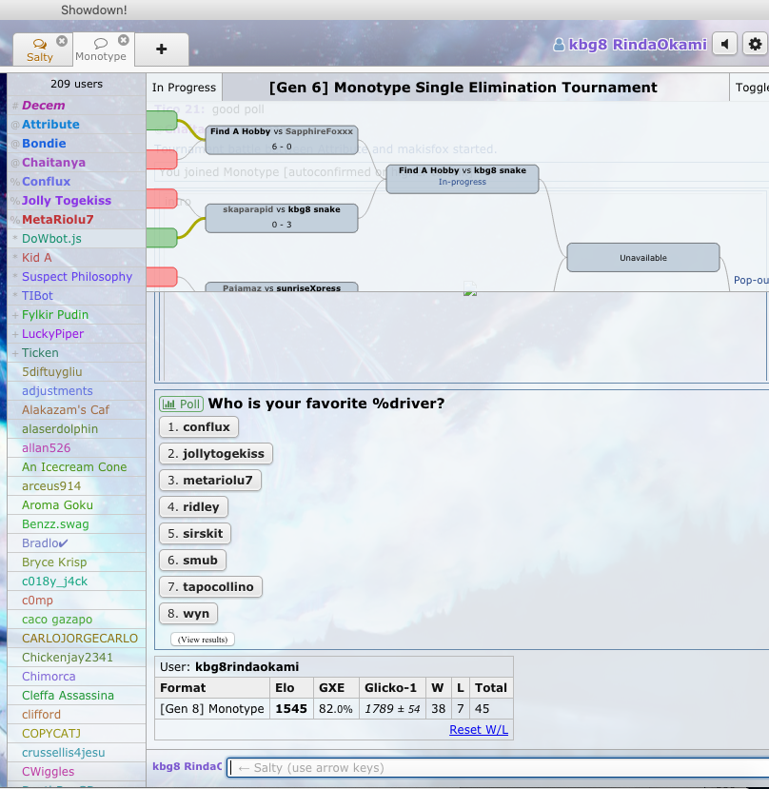The height and width of the screenshot is (789, 769).
Task: Click the Reset W/L link
Action: 479,730
